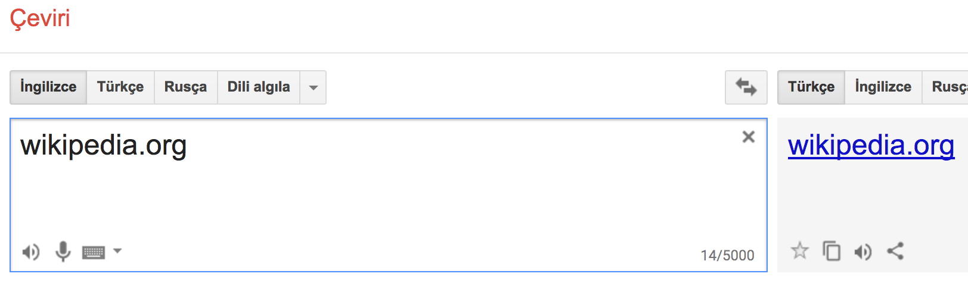The height and width of the screenshot is (283, 968).
Task: Expand the source language dropdown arrow
Action: click(313, 87)
